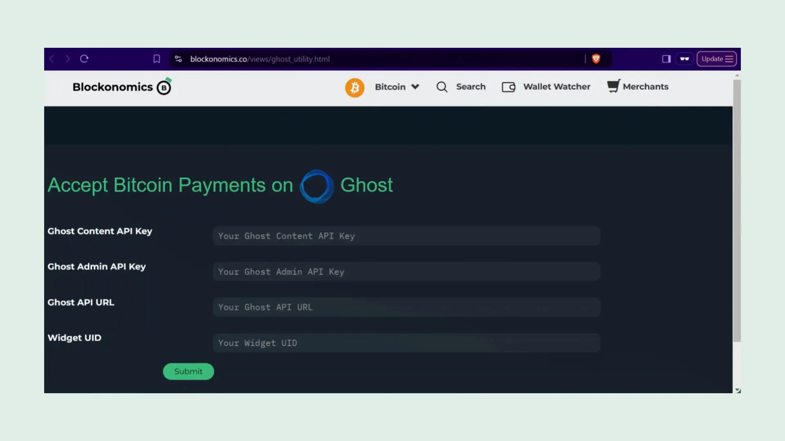Focus the Widget UID input field
Screen dimensions: 785x441
point(406,343)
